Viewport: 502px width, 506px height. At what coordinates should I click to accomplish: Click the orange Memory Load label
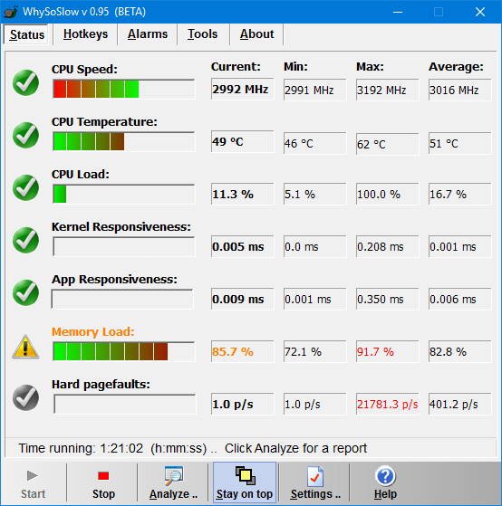click(x=93, y=331)
